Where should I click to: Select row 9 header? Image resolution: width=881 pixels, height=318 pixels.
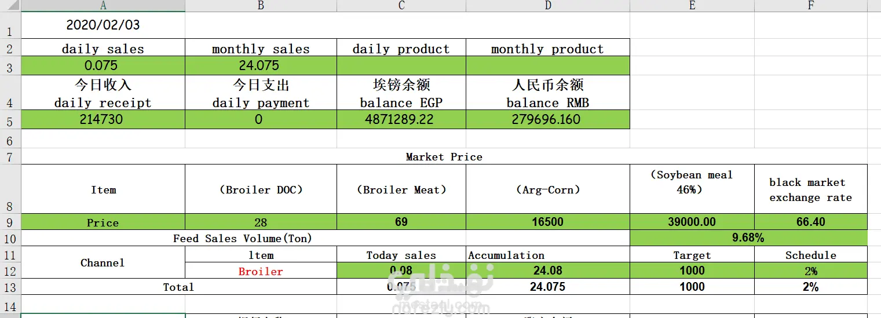pyautogui.click(x=10, y=222)
